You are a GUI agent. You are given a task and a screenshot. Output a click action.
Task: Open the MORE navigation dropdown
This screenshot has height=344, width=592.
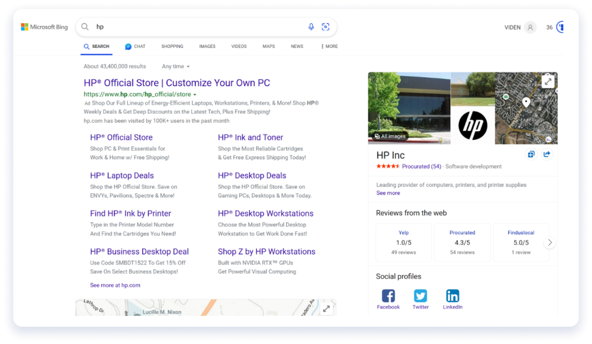point(328,46)
